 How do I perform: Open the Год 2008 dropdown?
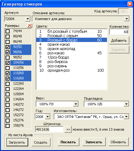48,117
